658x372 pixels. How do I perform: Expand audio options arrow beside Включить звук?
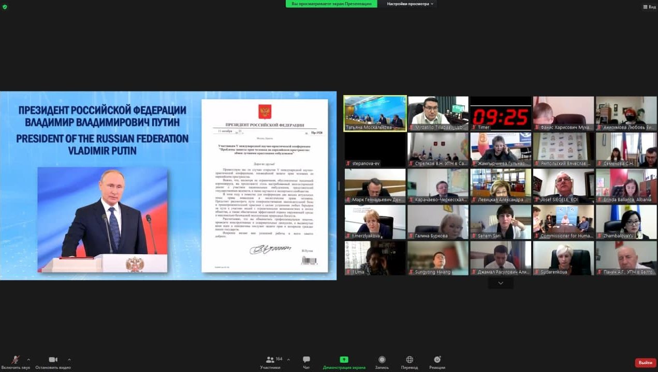pos(28,360)
